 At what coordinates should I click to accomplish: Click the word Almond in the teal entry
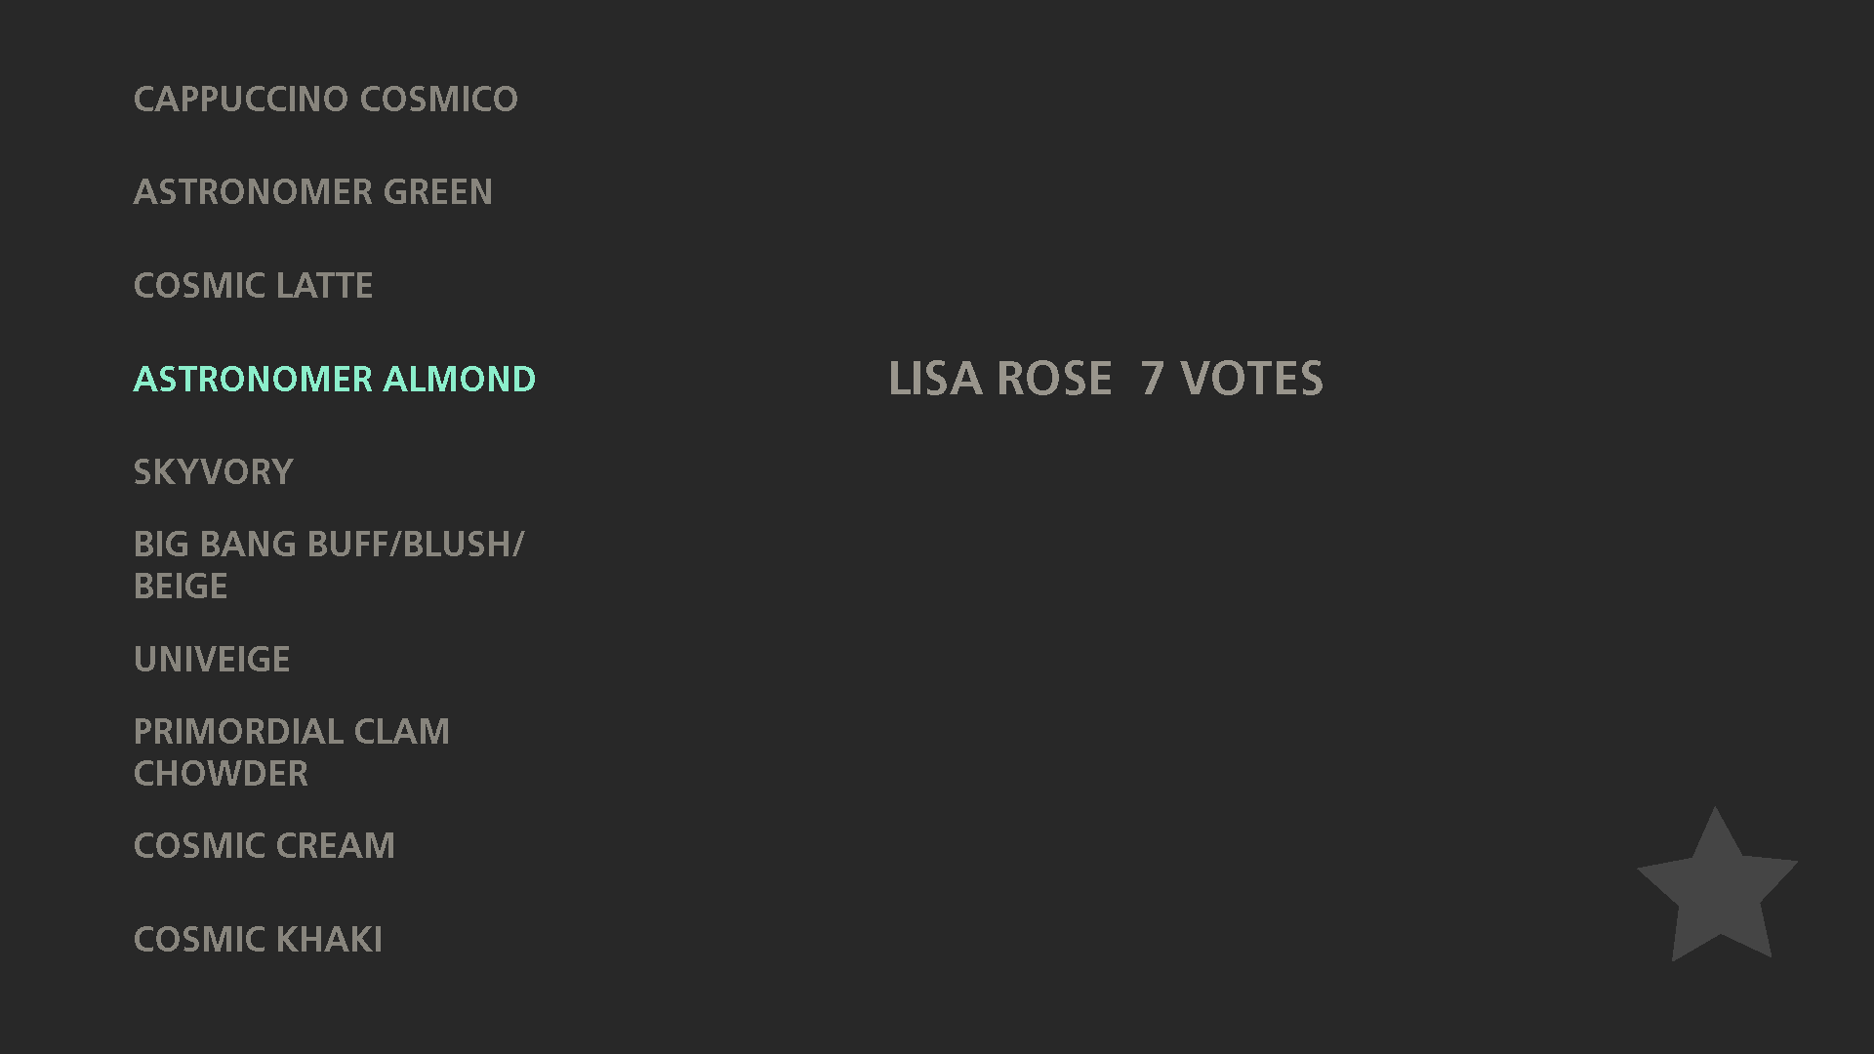pos(459,379)
